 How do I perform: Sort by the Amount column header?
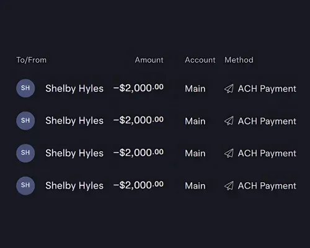149,60
